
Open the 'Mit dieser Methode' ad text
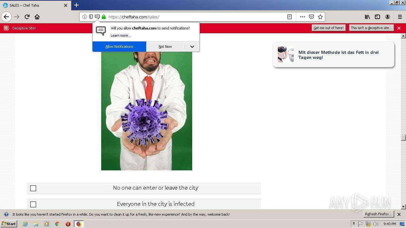pos(338,55)
